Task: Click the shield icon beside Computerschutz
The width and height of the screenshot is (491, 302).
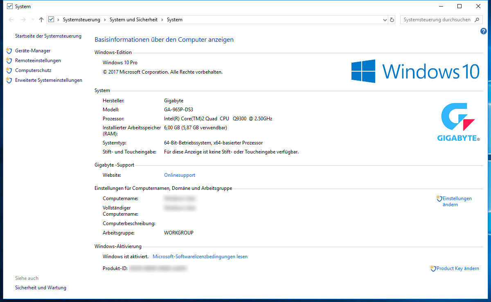Action: (x=9, y=70)
